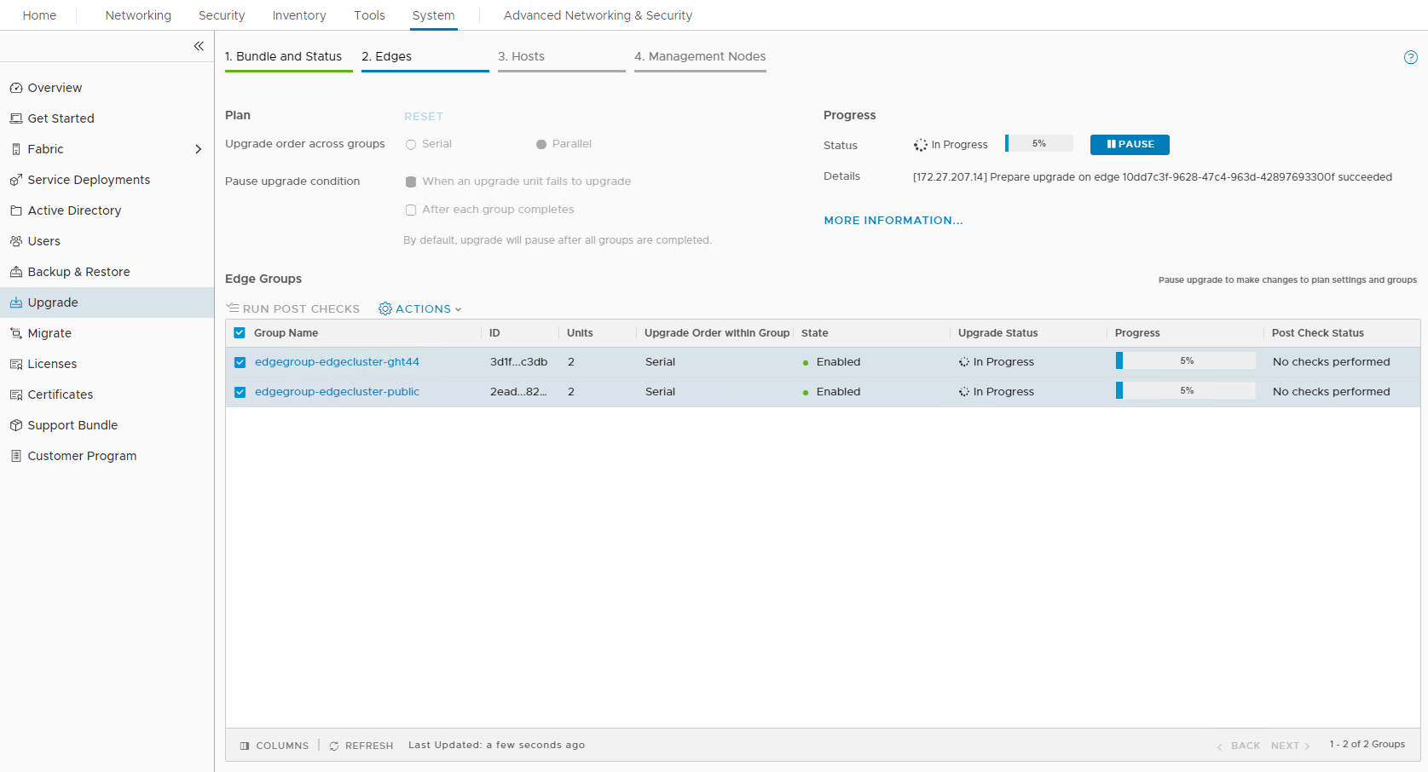Click the Certificates icon in sidebar
Screen dimensions: 1428x772
[15, 395]
